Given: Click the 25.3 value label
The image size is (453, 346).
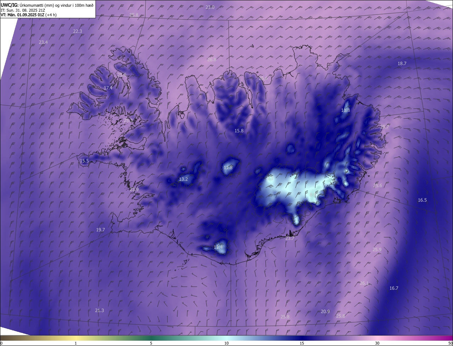Looking at the screenshot, I should [x=128, y=120].
